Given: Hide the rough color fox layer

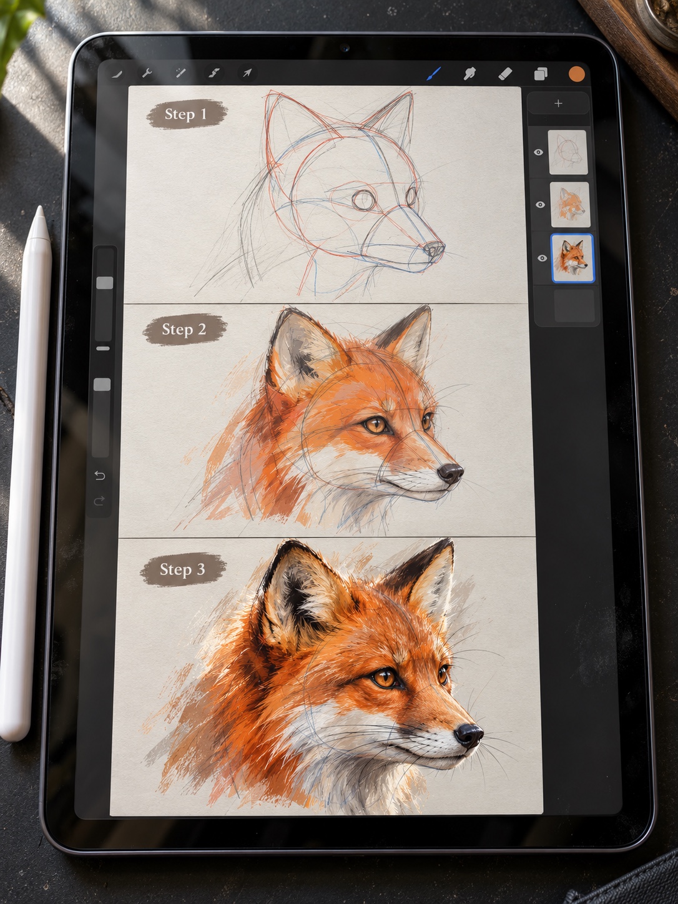Looking at the screenshot, I should tap(540, 205).
